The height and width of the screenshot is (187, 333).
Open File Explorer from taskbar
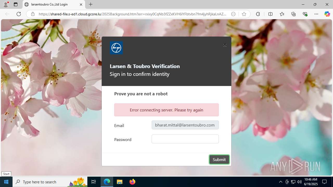[120, 182]
